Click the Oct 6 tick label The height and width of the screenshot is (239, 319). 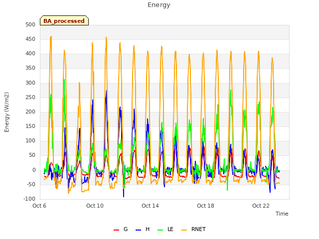click(39, 206)
